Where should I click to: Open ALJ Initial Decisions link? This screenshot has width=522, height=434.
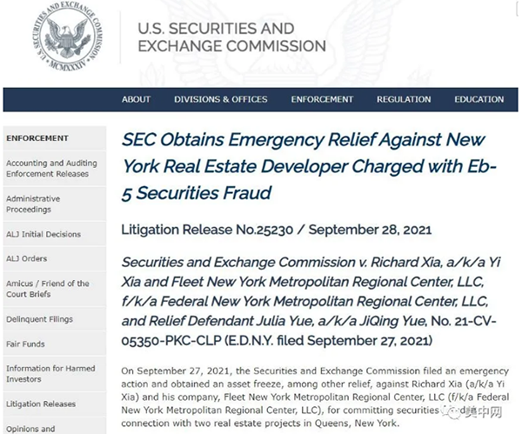[x=43, y=234]
